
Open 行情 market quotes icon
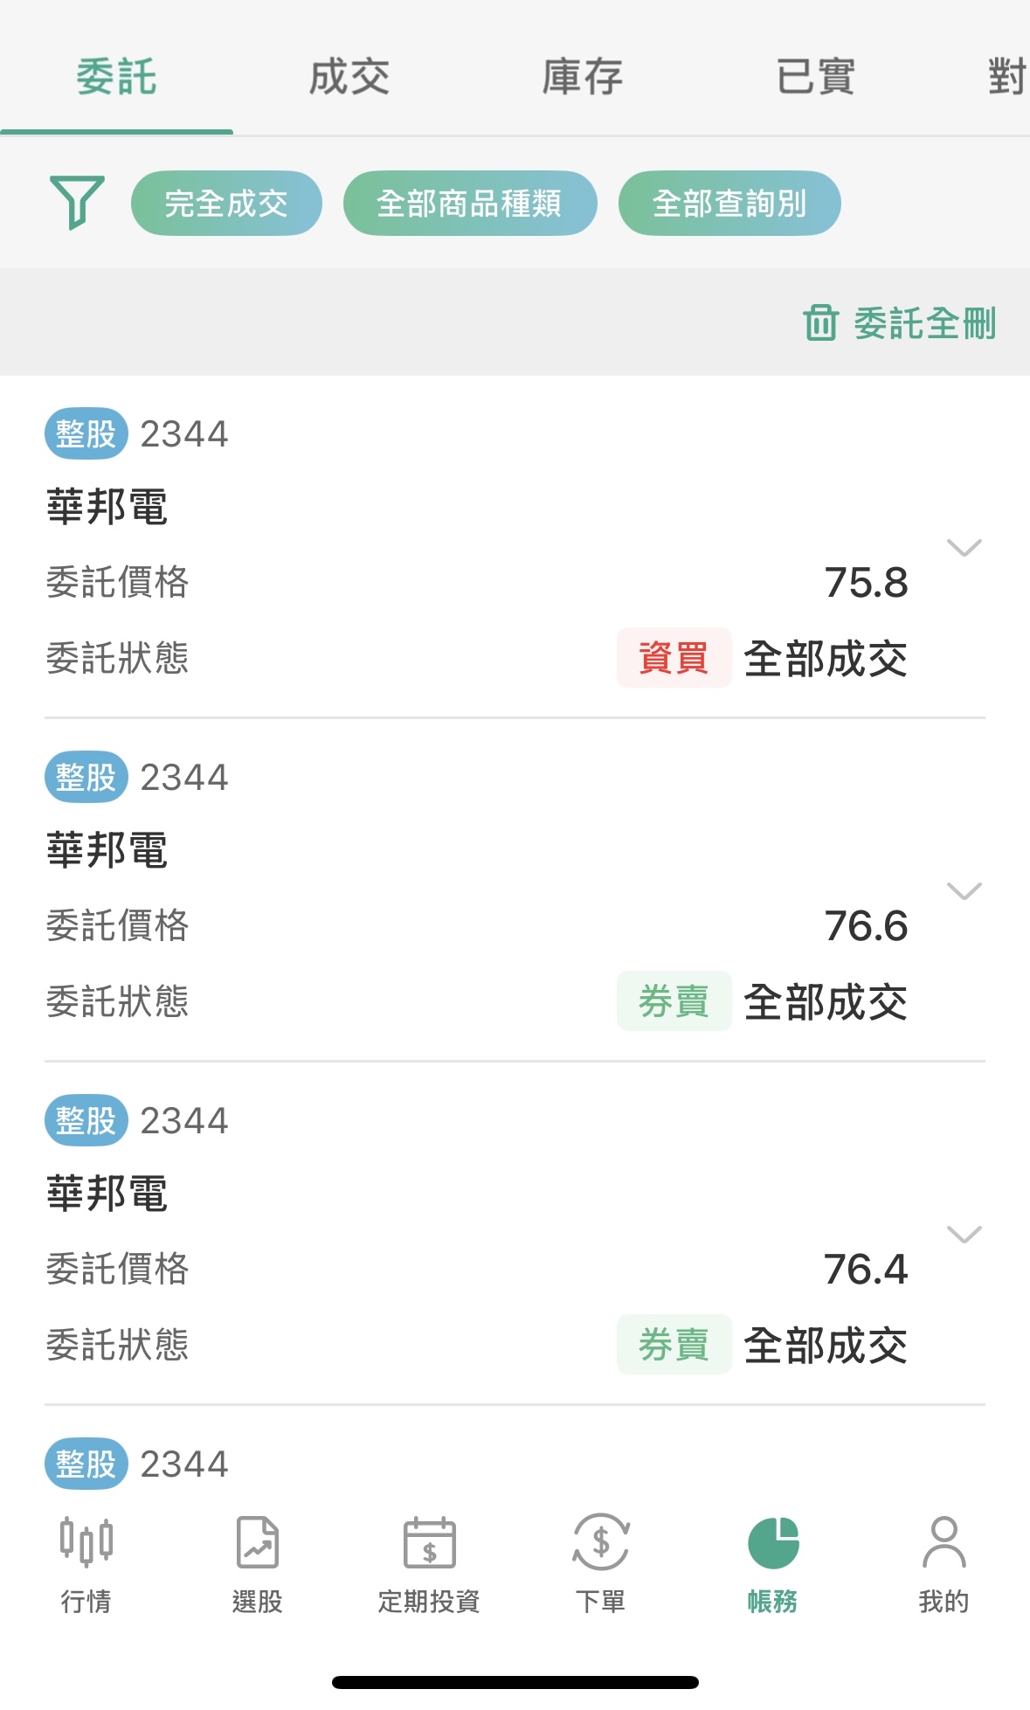[86, 1542]
